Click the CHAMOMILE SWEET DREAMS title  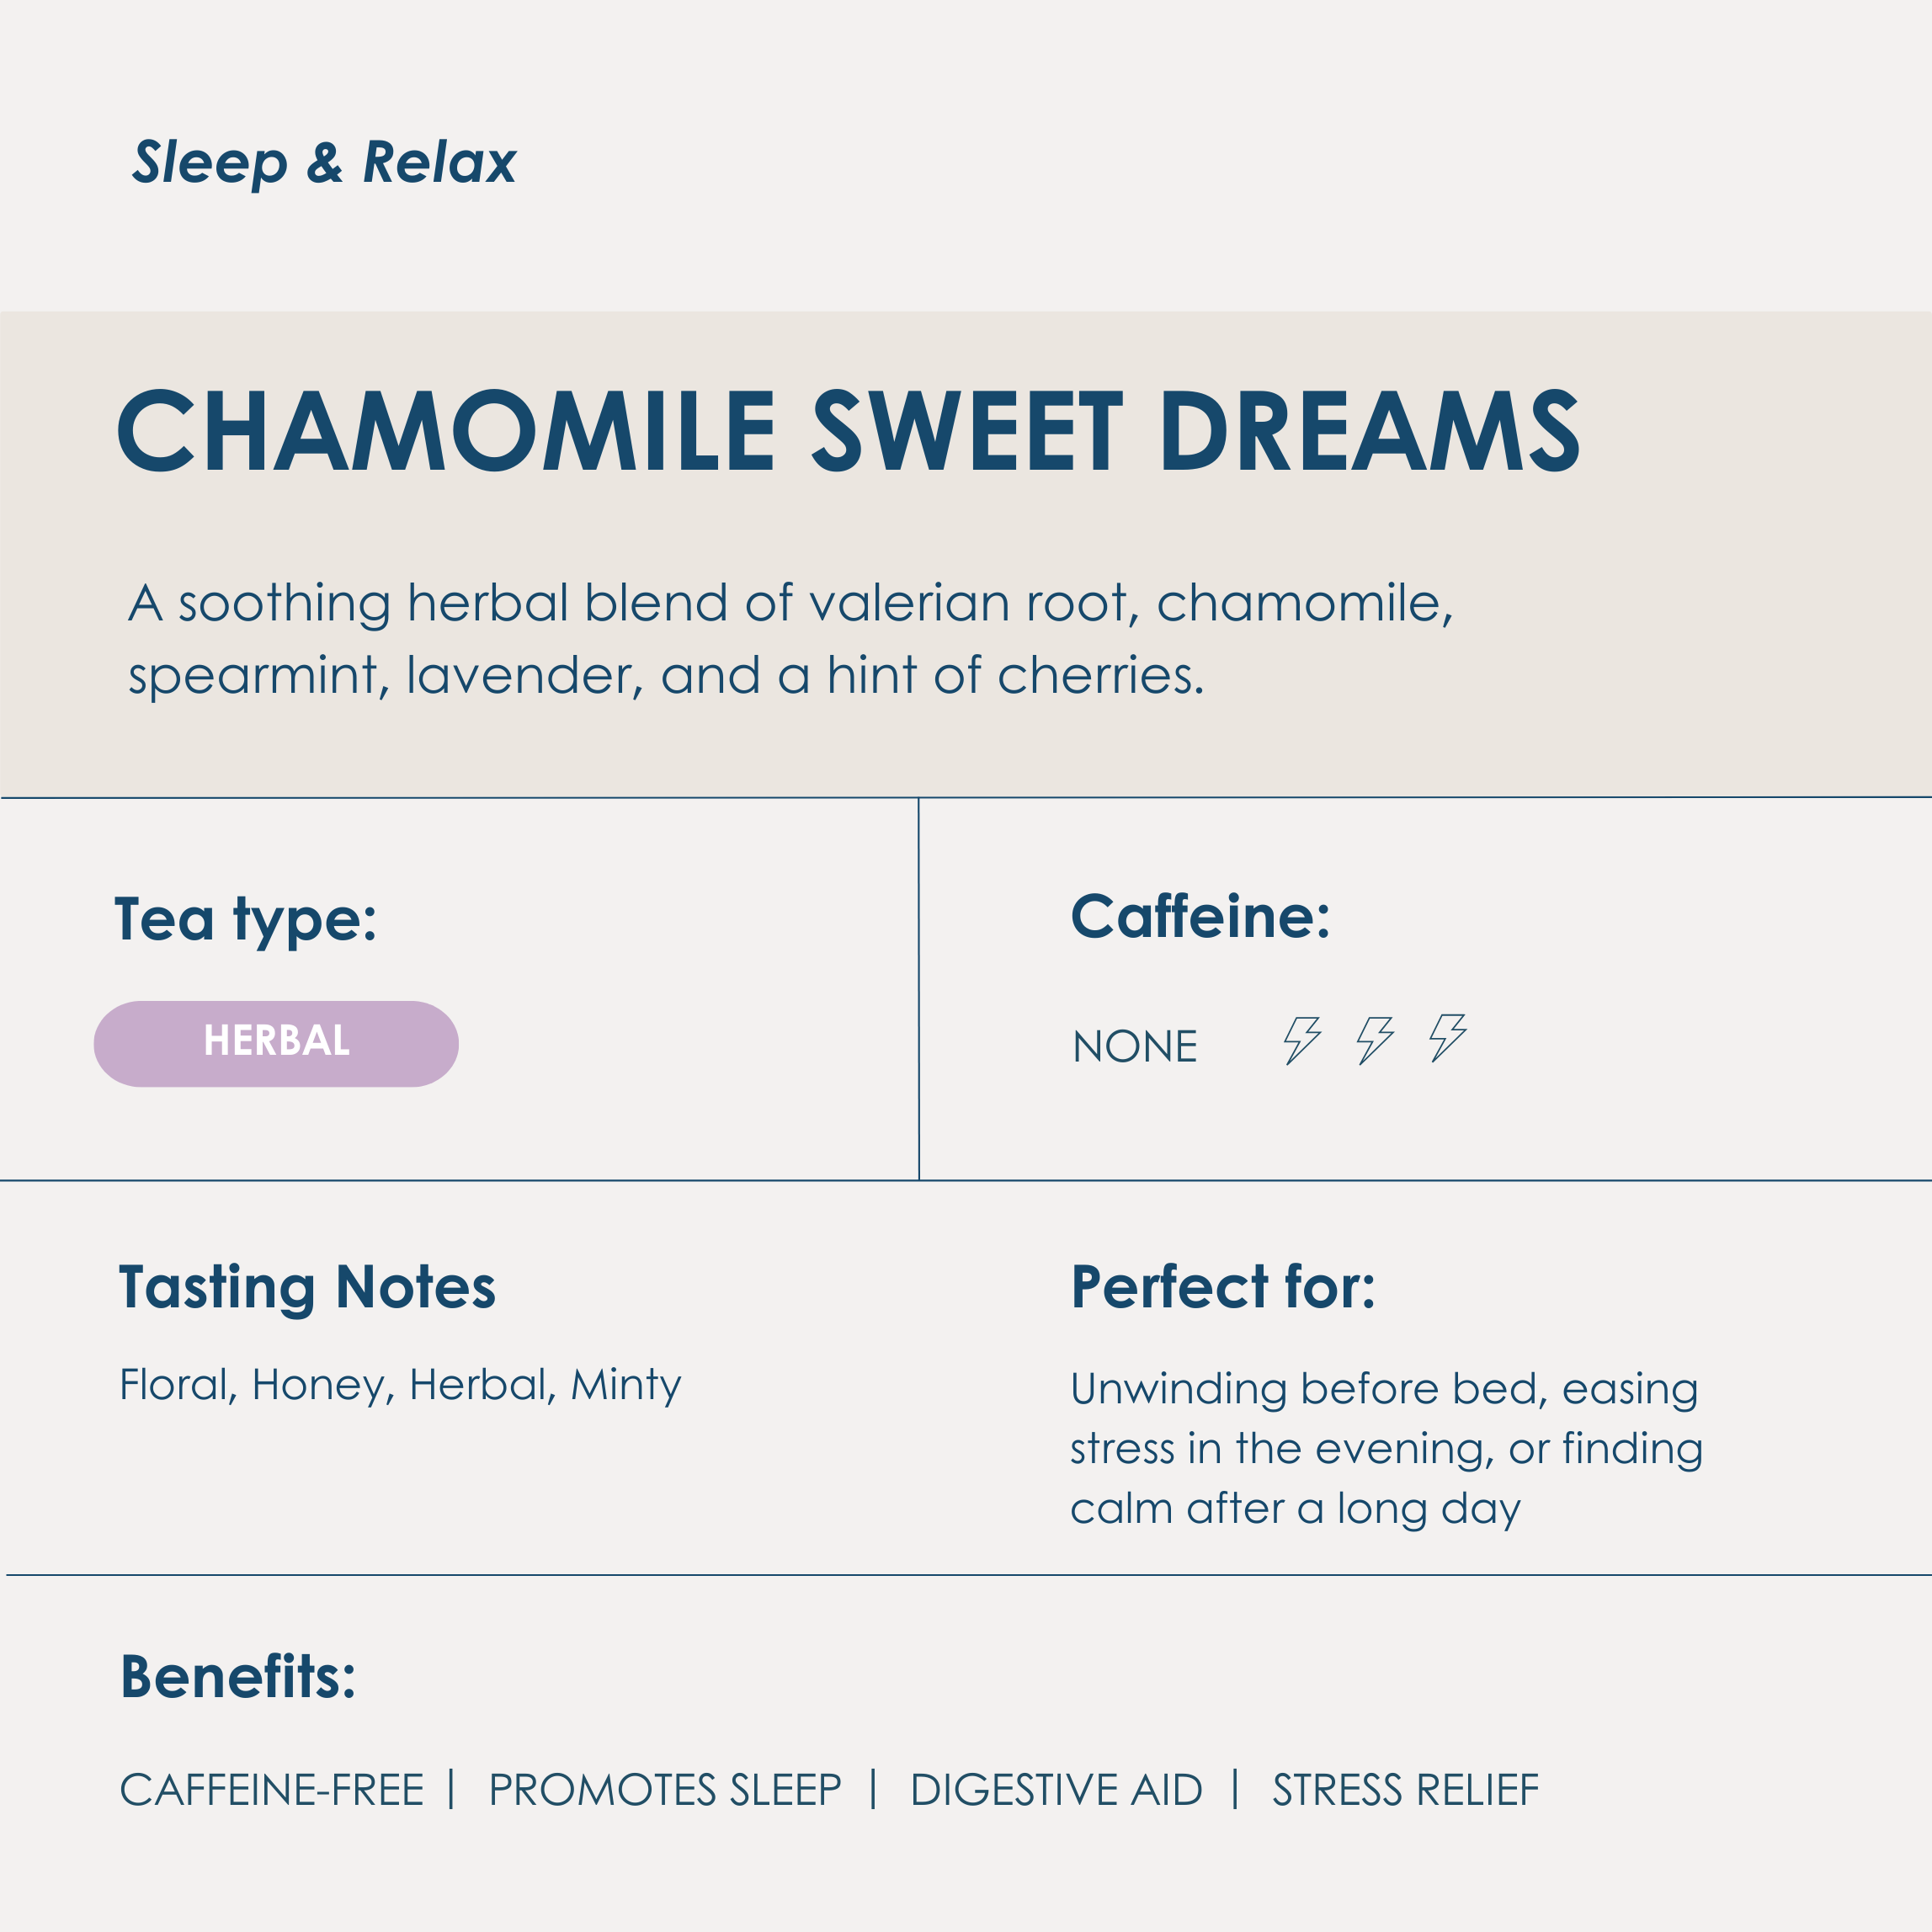click(x=848, y=431)
